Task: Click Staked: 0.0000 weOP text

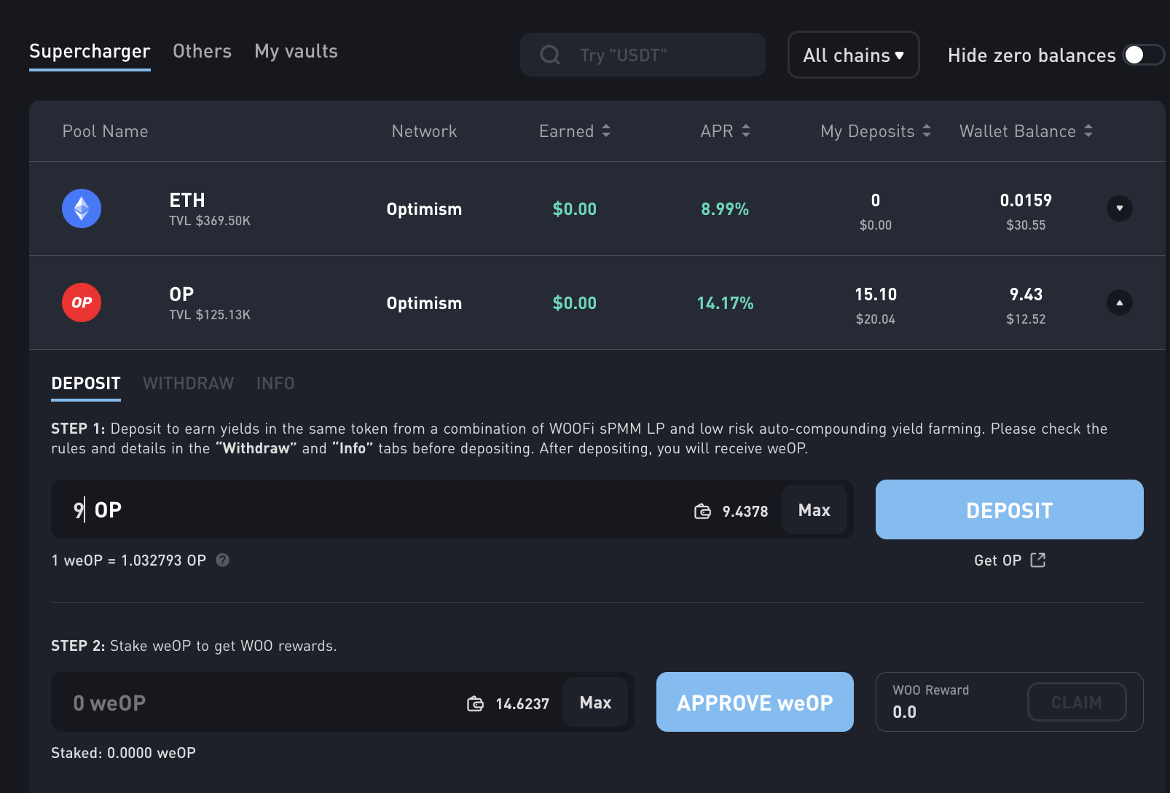Action: coord(123,753)
